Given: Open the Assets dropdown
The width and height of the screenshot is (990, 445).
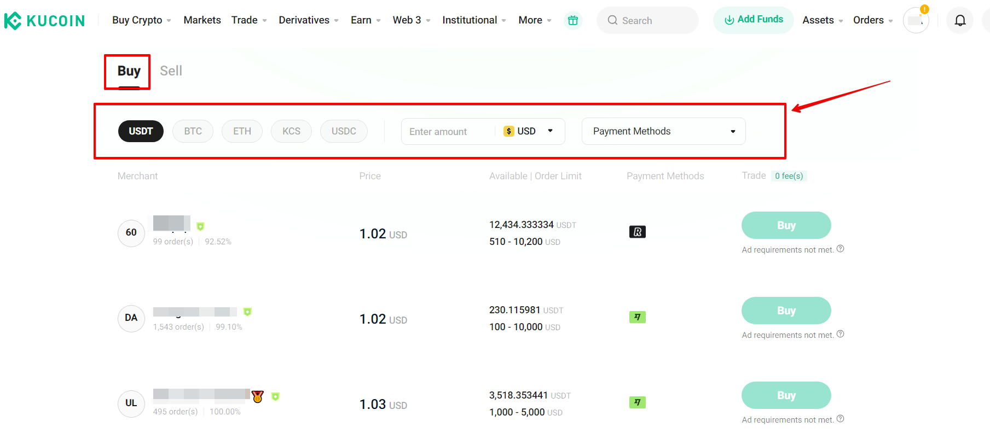Looking at the screenshot, I should coord(823,20).
